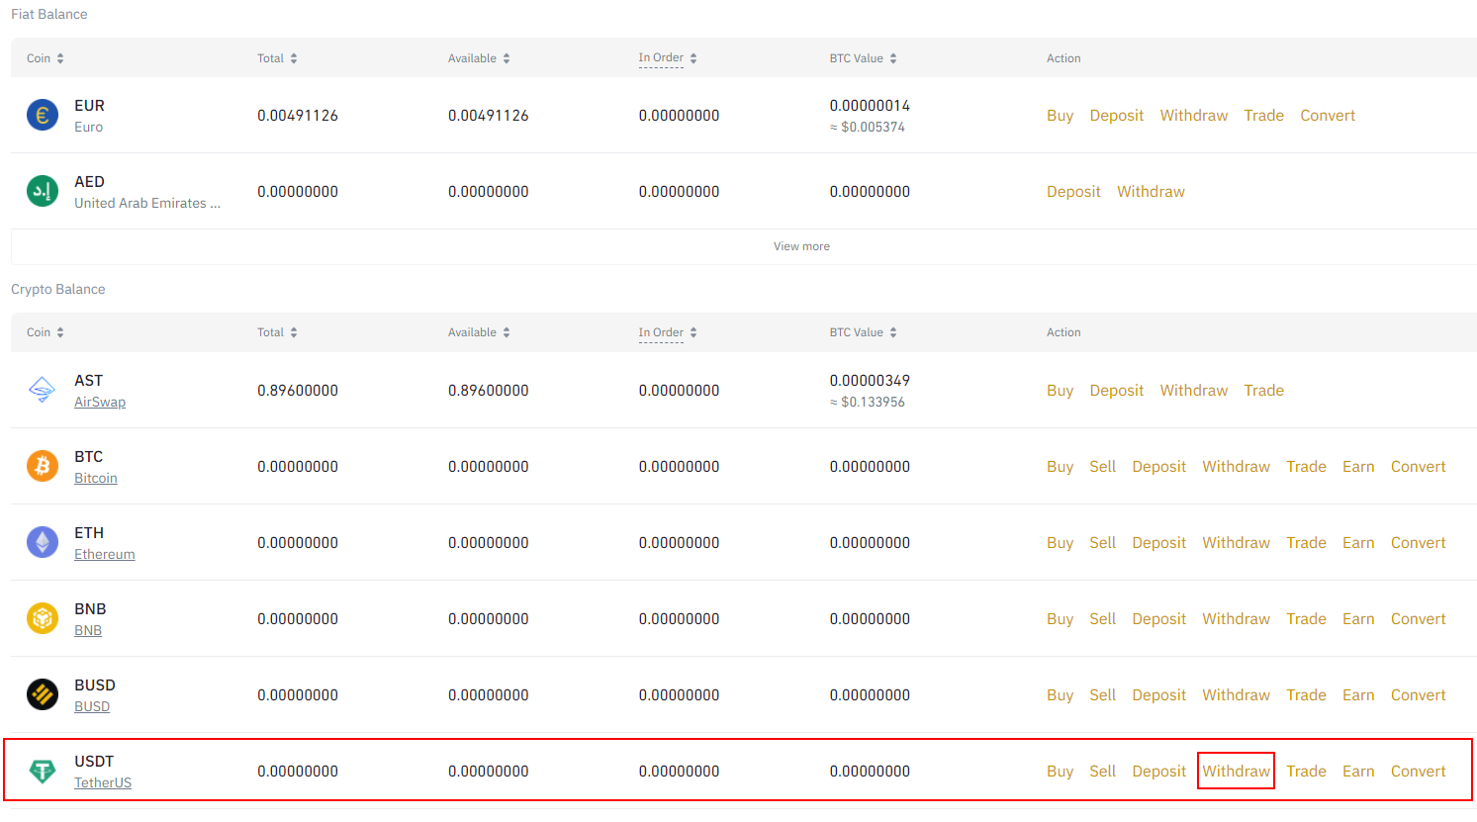Screen dimensions: 1477x822
Task: Withdraw EUR funds
Action: tap(1194, 116)
